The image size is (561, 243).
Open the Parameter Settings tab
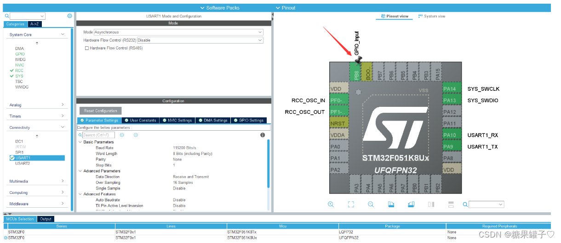98,121
